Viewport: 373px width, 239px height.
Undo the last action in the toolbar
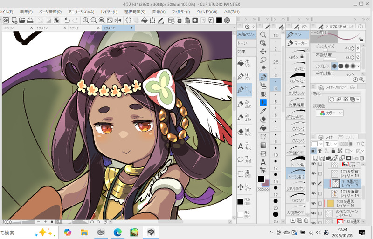67,20
